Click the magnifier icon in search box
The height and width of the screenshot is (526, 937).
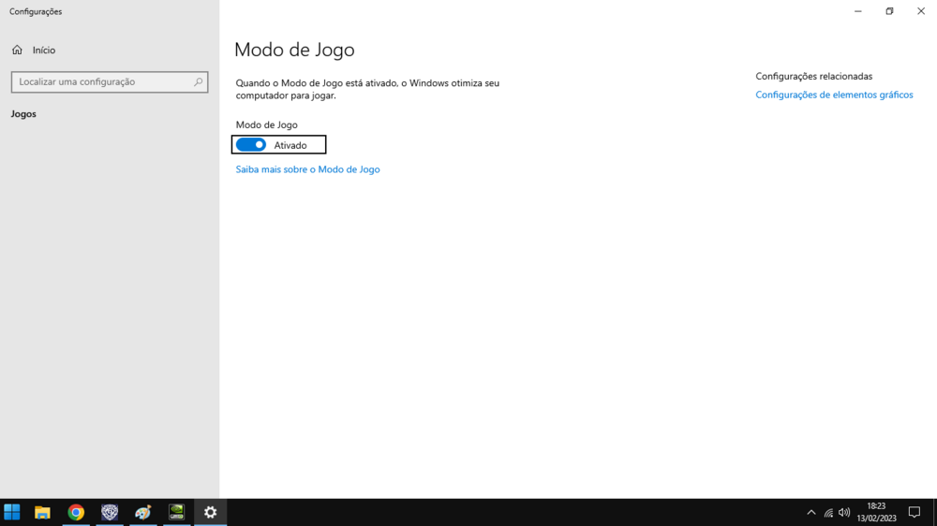tap(198, 81)
